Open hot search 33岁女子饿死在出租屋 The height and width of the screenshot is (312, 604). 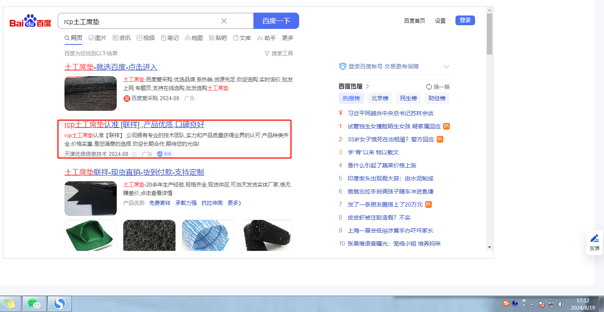(391, 139)
